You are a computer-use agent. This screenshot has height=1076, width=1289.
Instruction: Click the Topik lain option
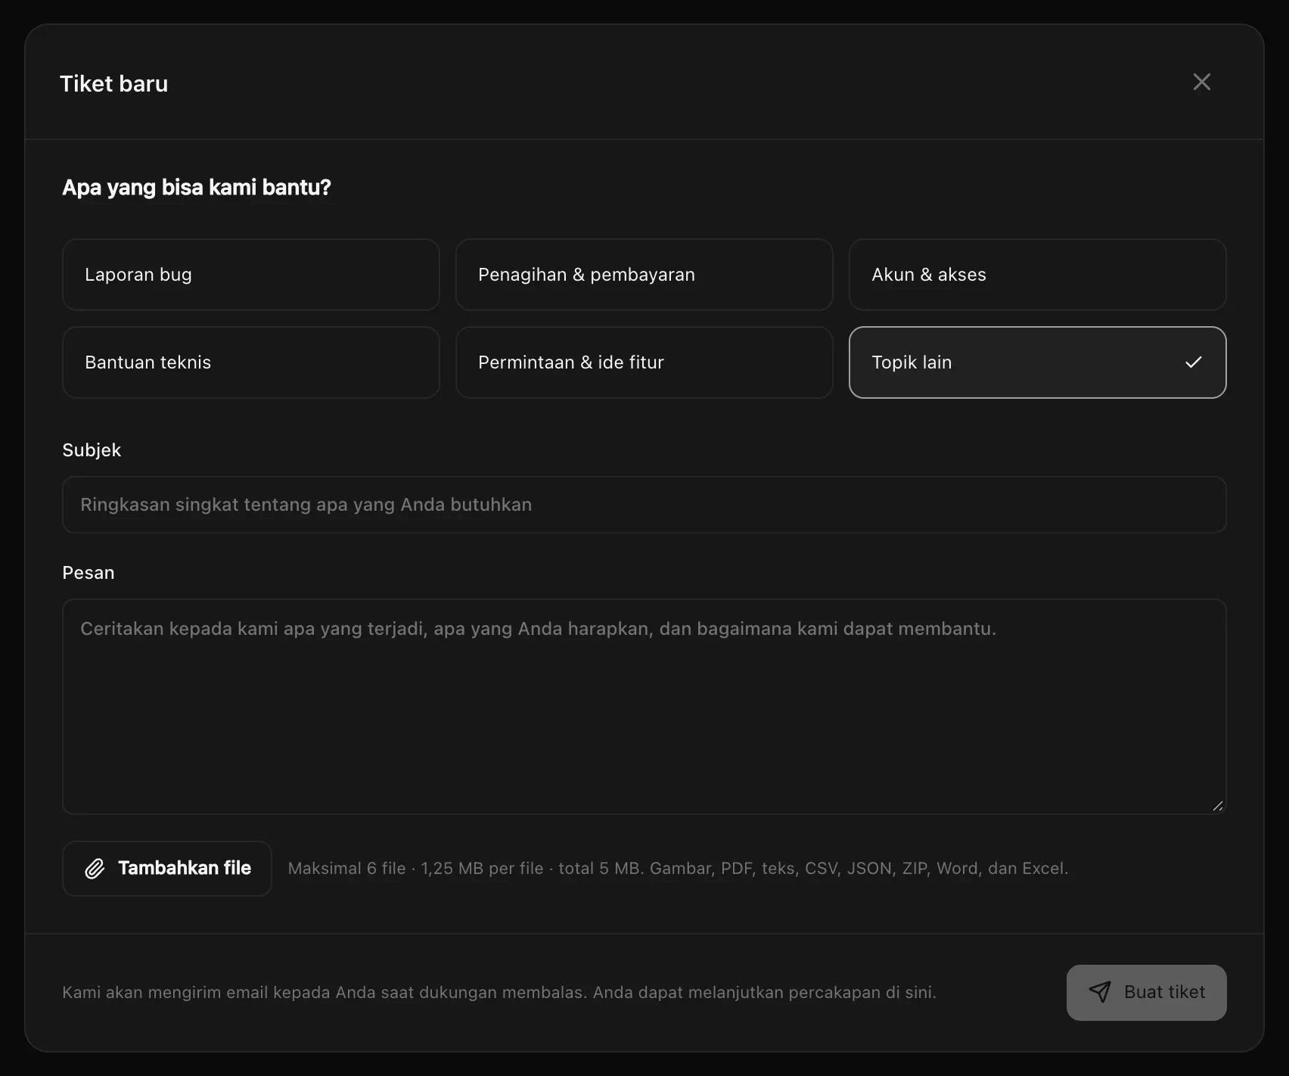(x=1038, y=362)
